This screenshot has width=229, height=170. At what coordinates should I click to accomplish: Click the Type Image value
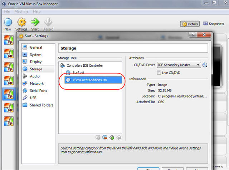(162, 85)
